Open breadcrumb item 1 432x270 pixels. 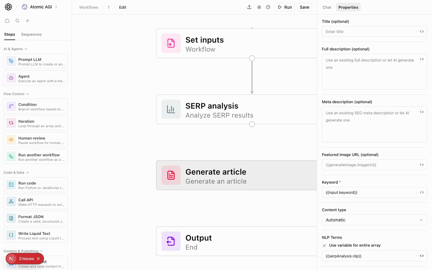coord(109,7)
